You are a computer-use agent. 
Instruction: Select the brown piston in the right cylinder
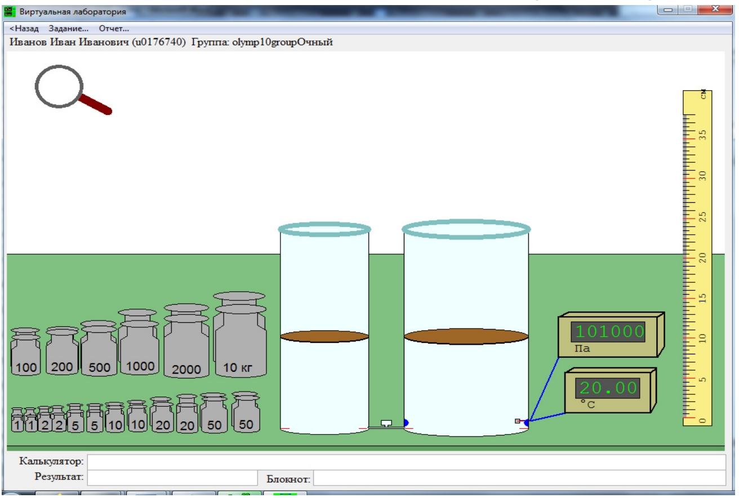click(466, 336)
